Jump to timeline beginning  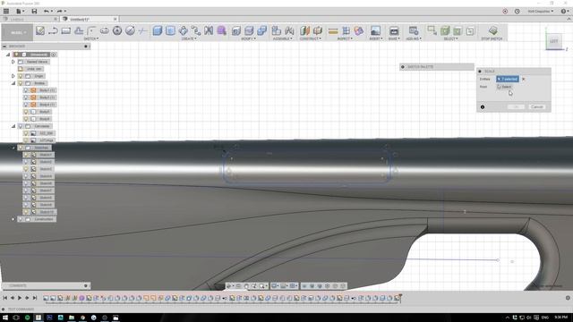(x=5, y=298)
